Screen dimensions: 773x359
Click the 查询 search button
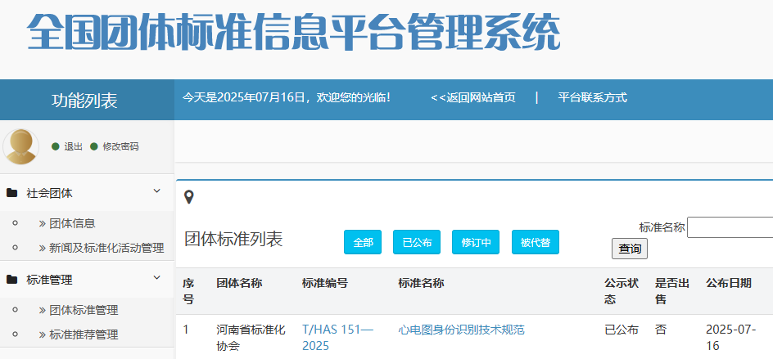[x=630, y=249]
